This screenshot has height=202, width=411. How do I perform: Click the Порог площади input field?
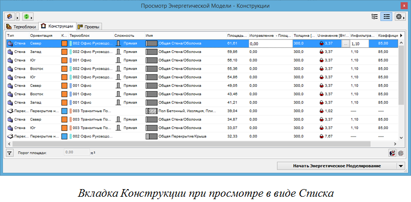(76, 152)
